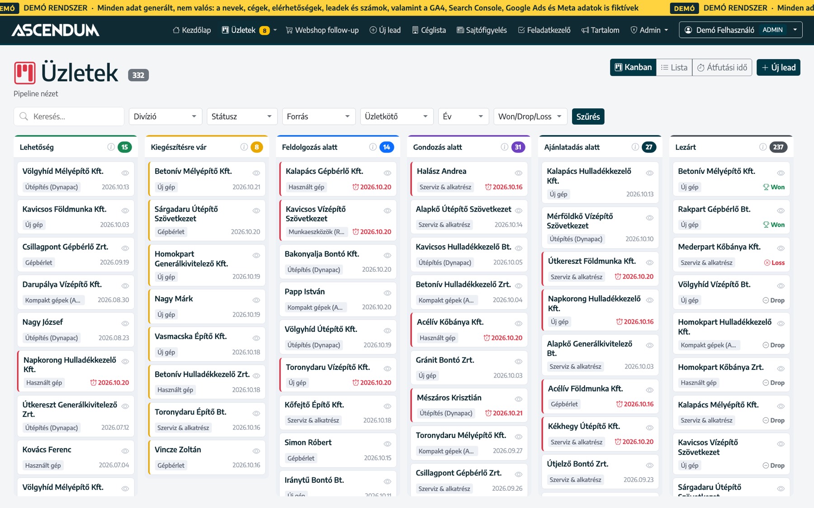Click the Loss marker on Mederpart Kőbánya Kft.
Viewport: 814px width, 508px height.
coord(774,263)
